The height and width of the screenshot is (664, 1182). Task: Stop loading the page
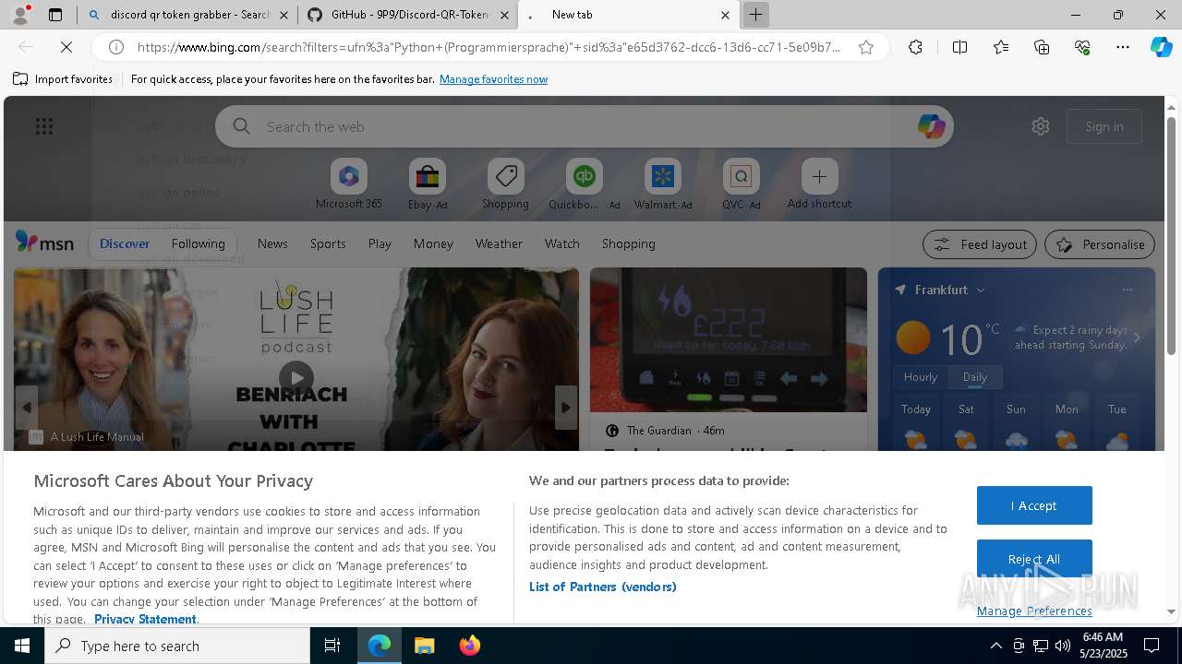click(66, 47)
